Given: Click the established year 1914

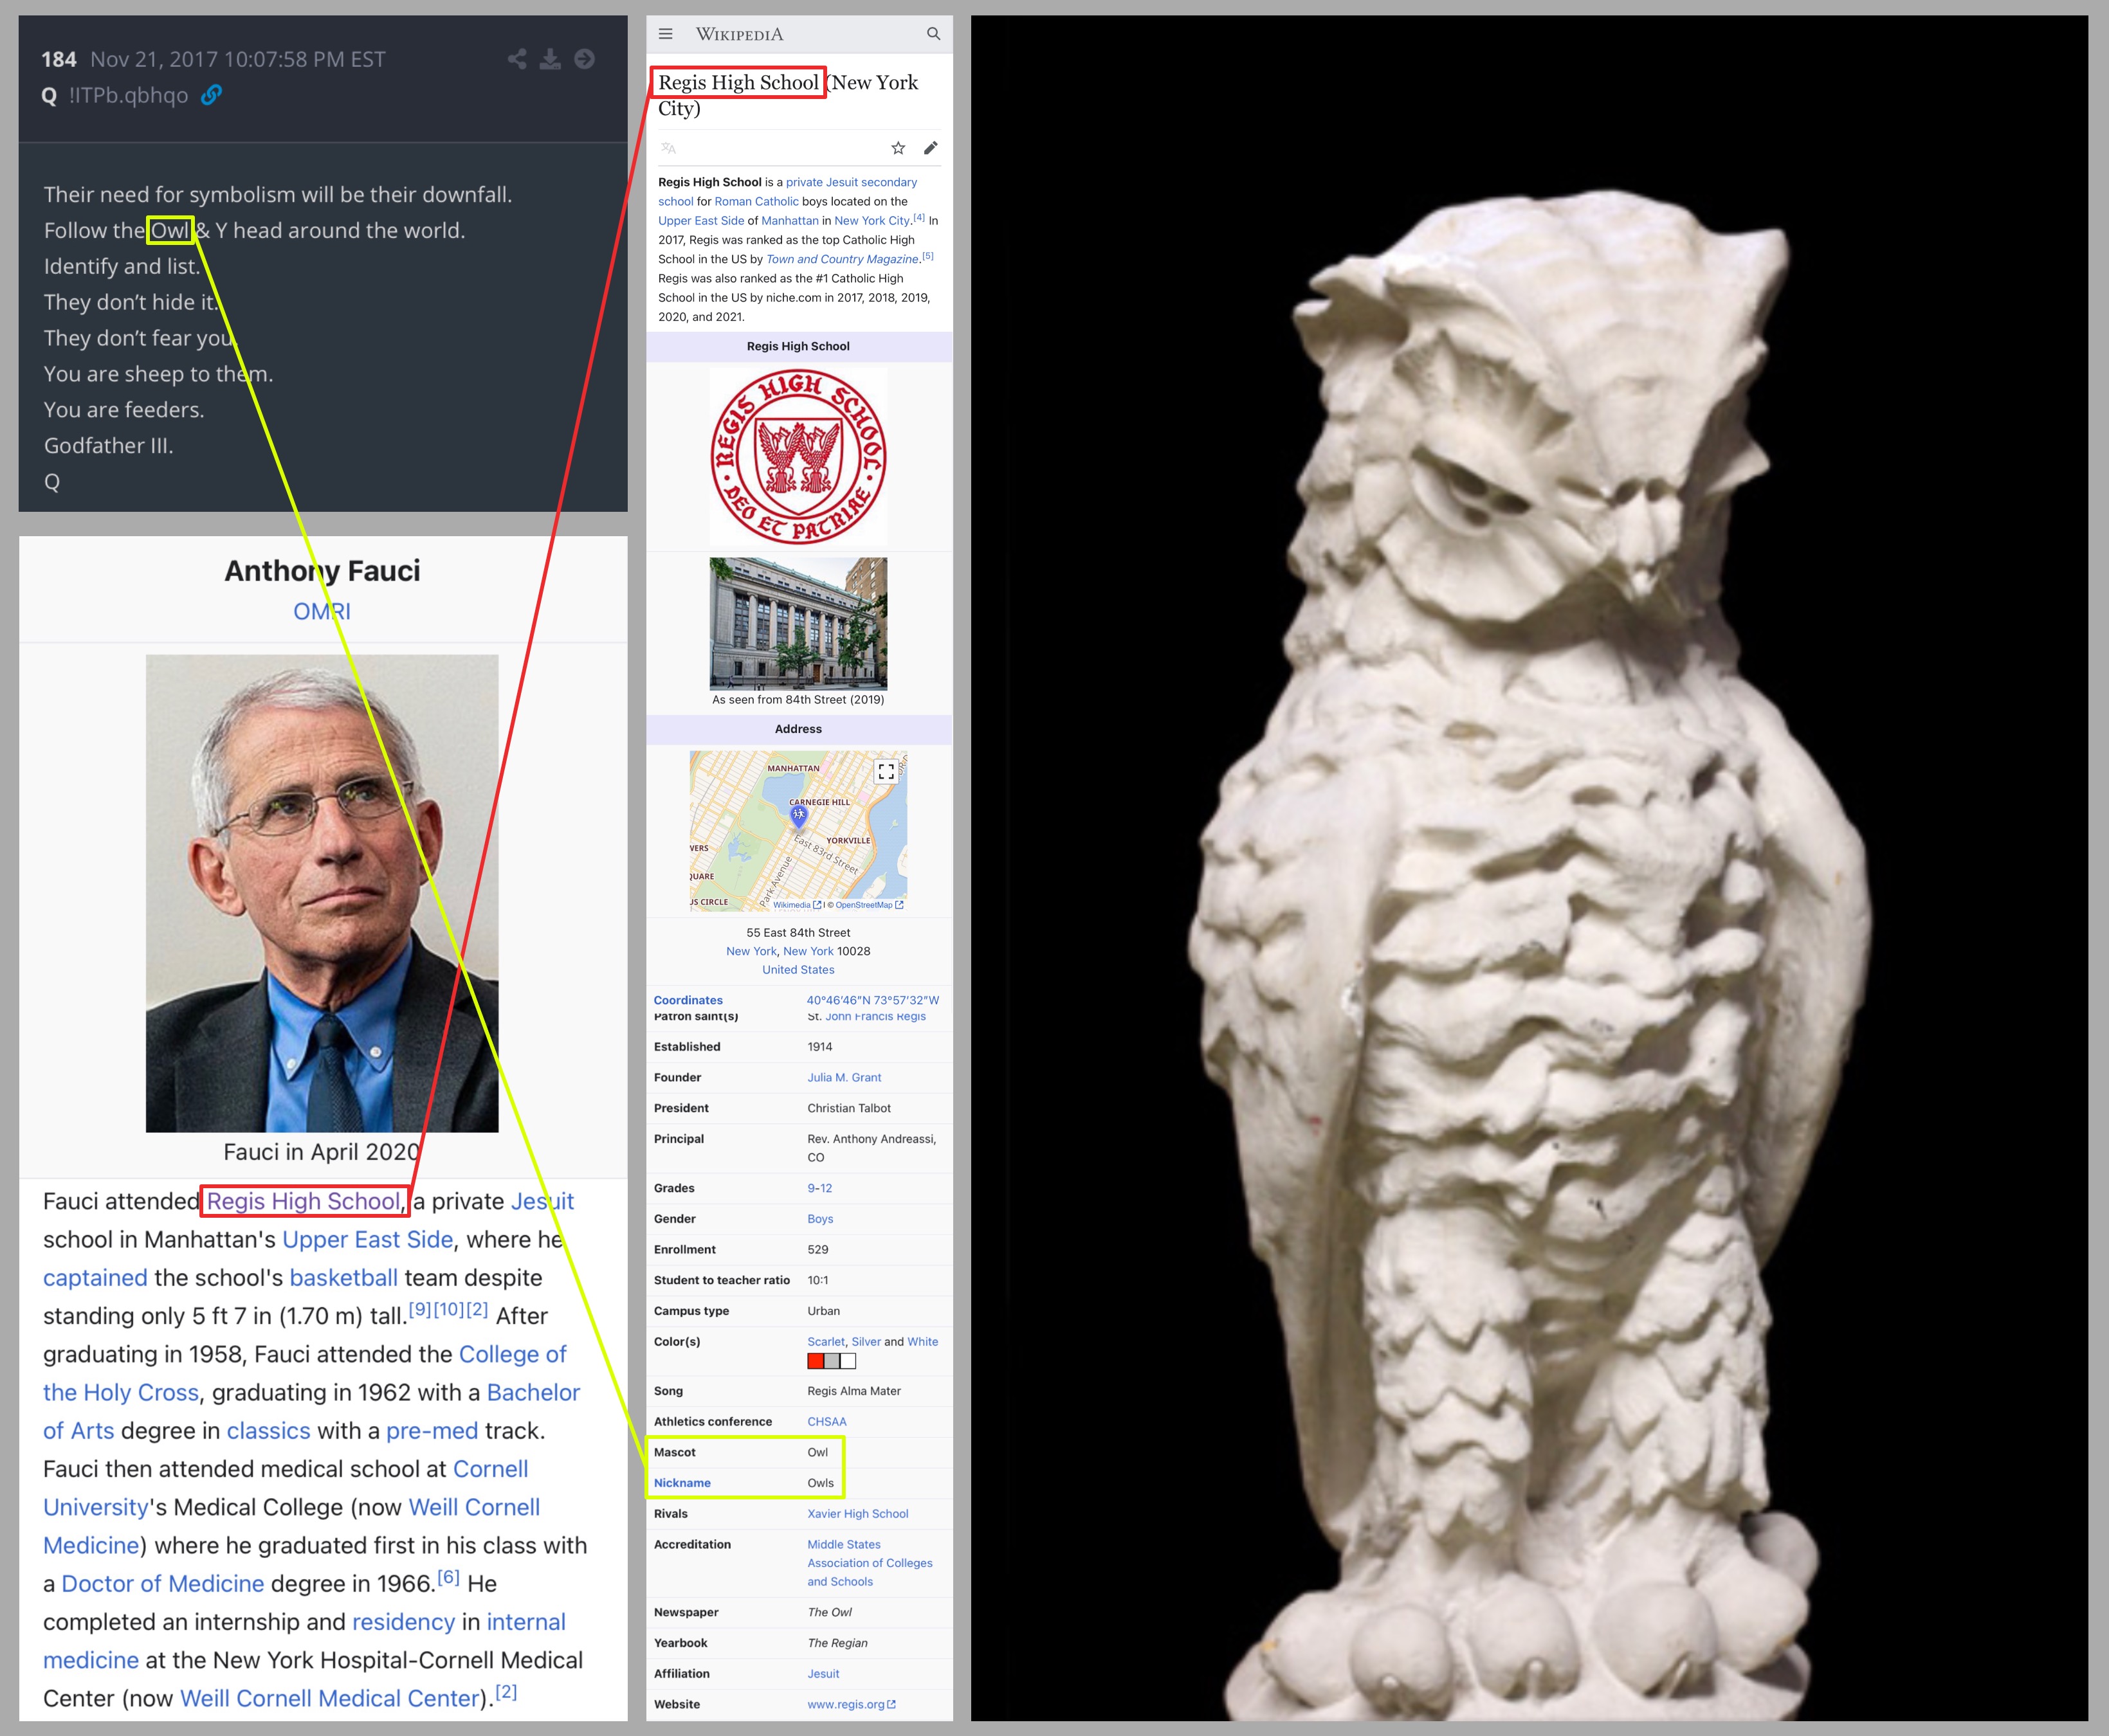Looking at the screenshot, I should [819, 1047].
